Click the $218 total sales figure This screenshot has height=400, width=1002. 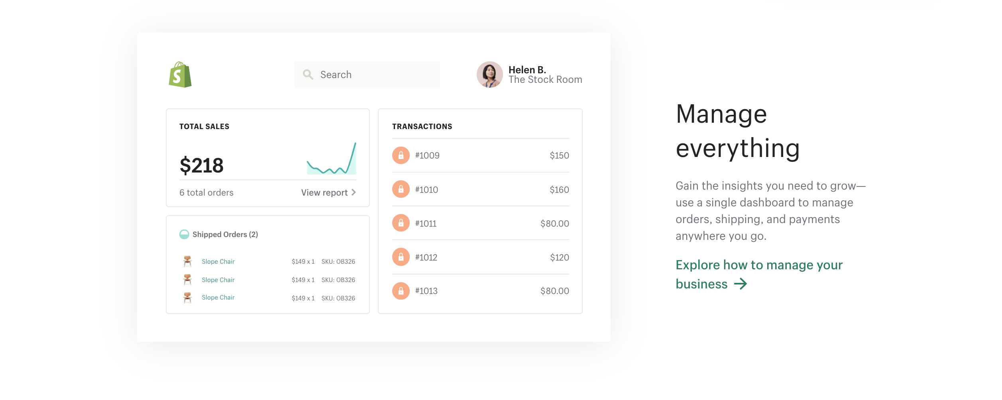pos(202,165)
